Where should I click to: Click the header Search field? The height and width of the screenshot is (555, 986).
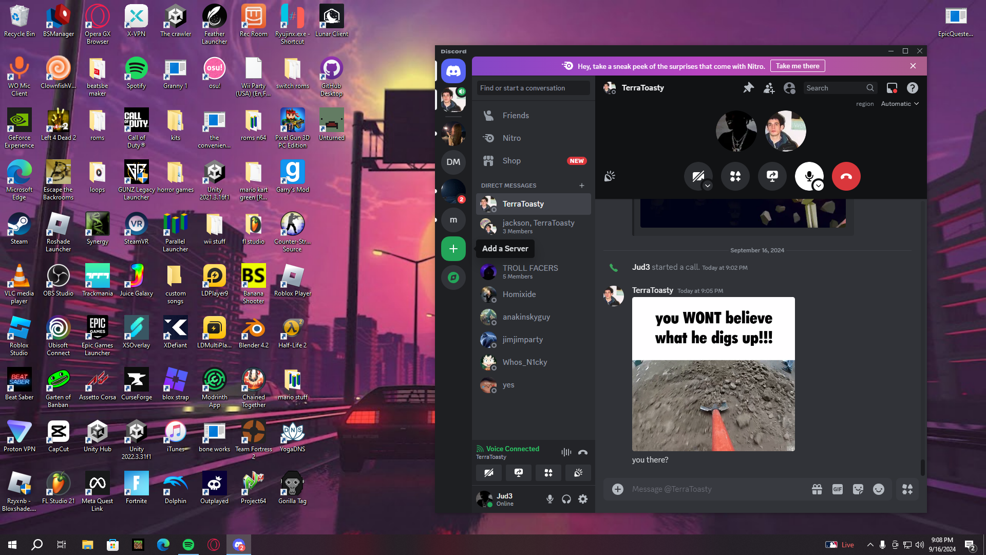click(x=840, y=88)
